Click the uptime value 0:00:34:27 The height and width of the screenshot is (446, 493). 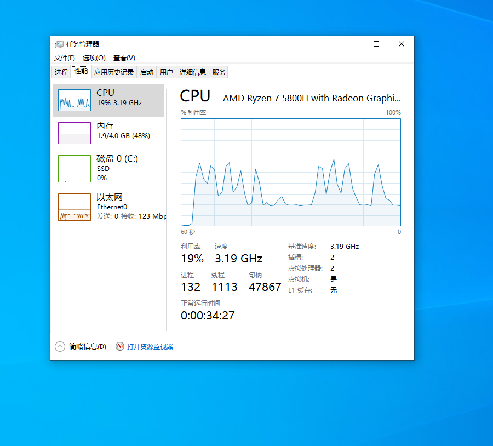(208, 316)
